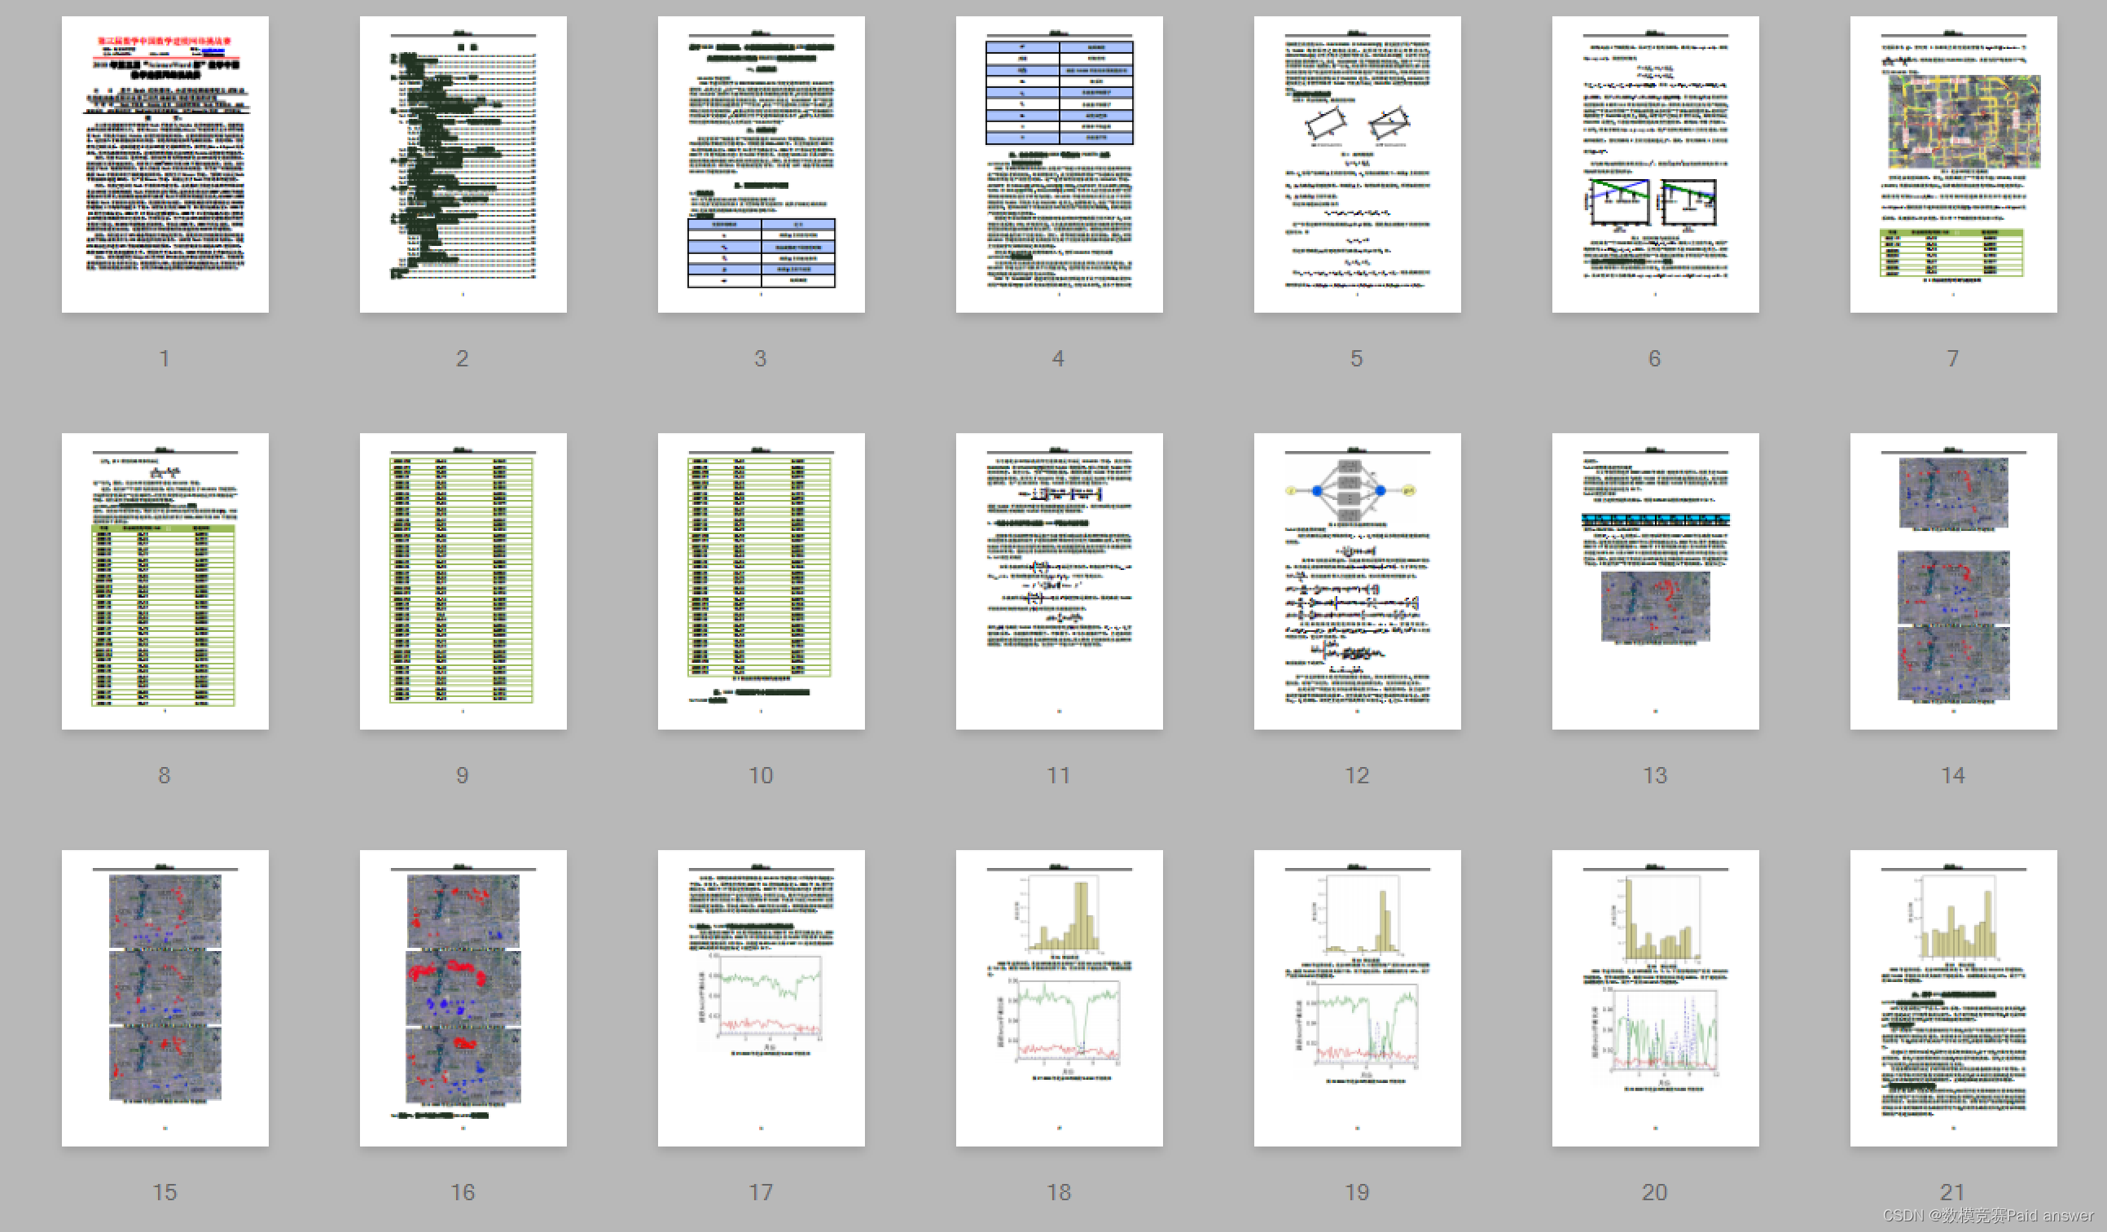Open page 11 thumbnail with formulas
Screen dimensions: 2107x1232
[1060, 581]
